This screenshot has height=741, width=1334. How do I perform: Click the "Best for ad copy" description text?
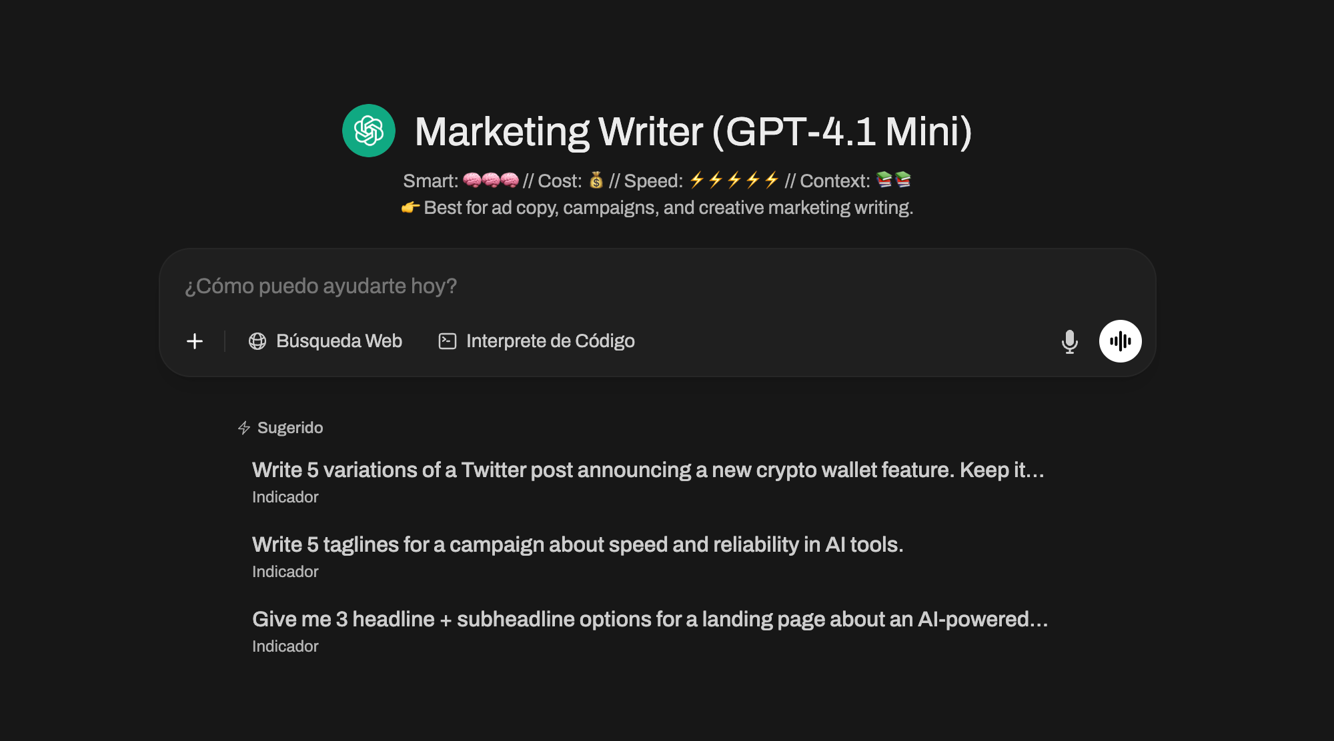668,208
